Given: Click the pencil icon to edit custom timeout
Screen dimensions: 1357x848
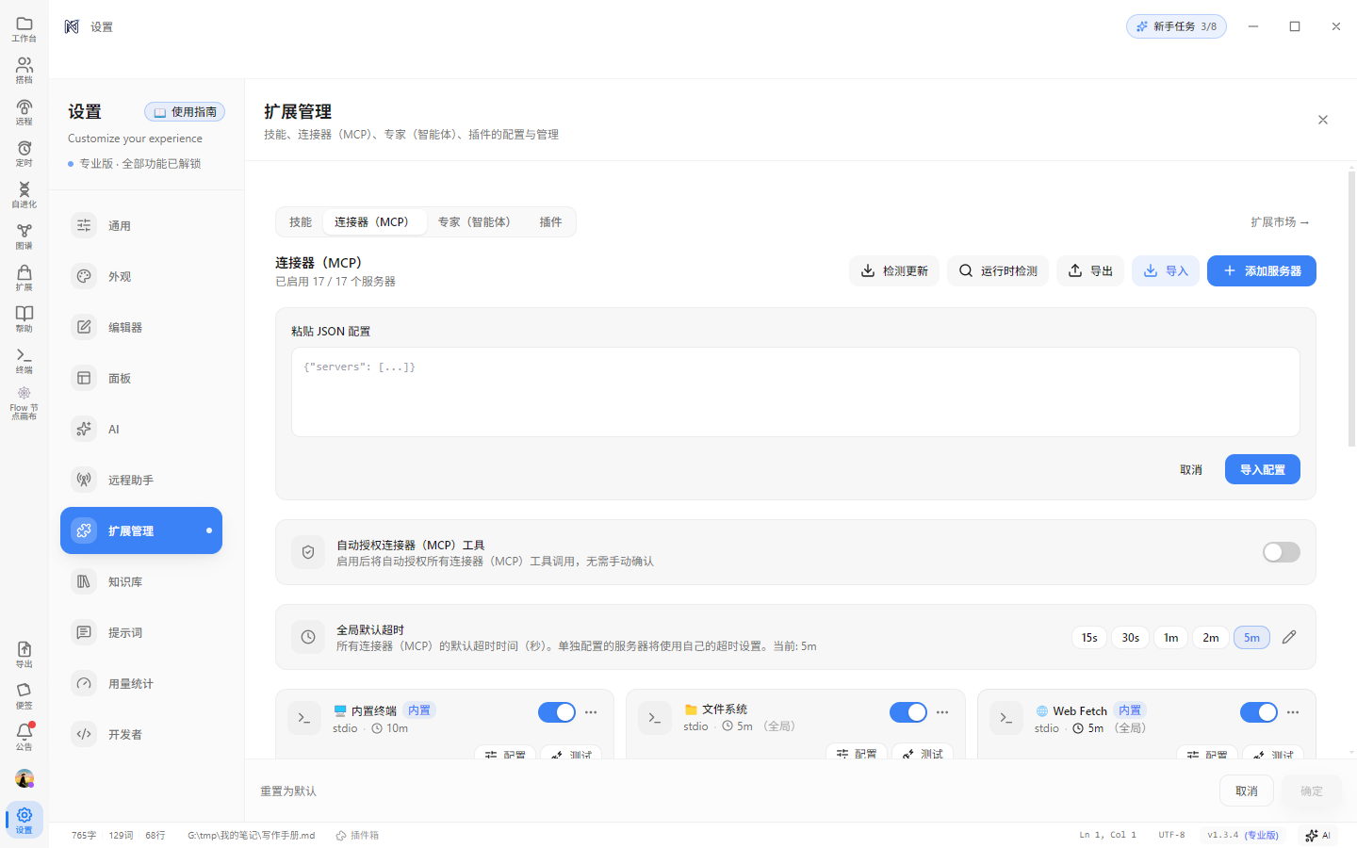Looking at the screenshot, I should point(1289,638).
